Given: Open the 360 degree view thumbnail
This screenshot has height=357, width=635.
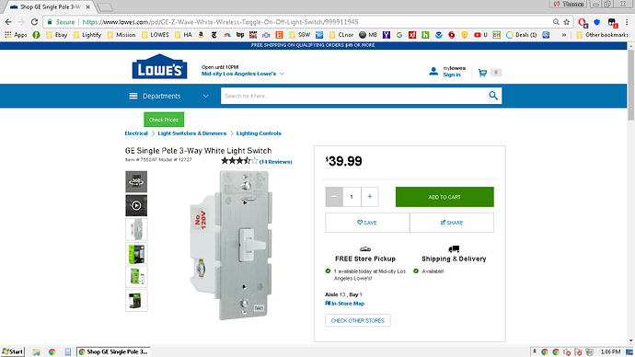Looking at the screenshot, I should pyautogui.click(x=136, y=181).
